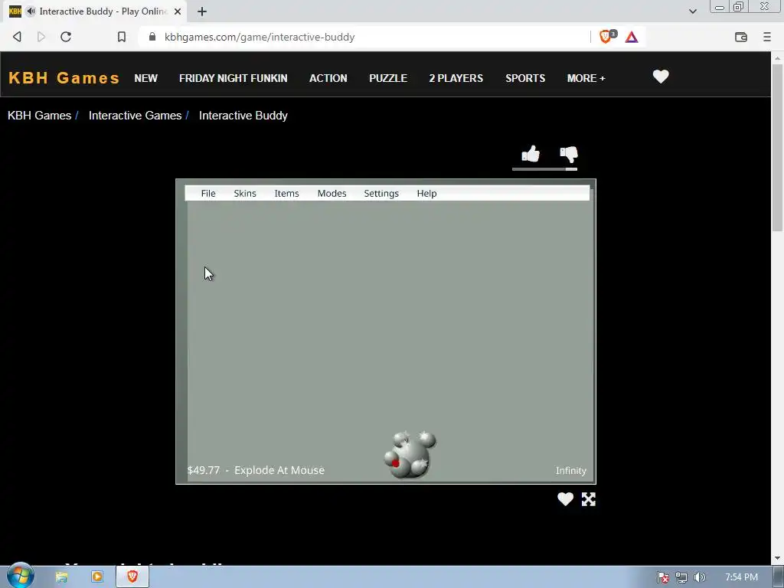The height and width of the screenshot is (588, 784).
Task: View site info via padlock icon
Action: (x=152, y=37)
